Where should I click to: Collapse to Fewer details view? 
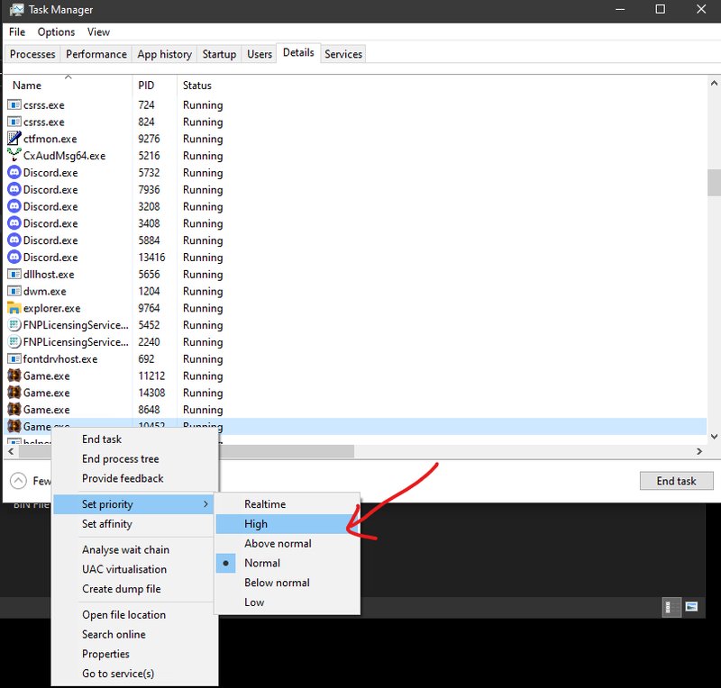click(31, 481)
